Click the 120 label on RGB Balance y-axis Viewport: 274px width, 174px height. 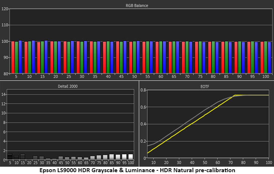[x=5, y=9]
